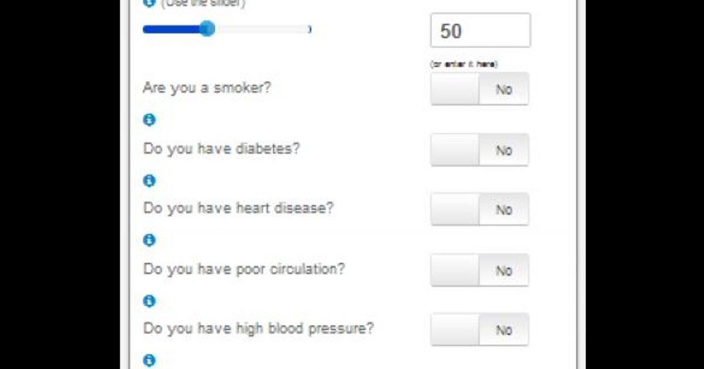Image resolution: width=704 pixels, height=369 pixels.
Task: Click info icon below the heart disease question
Action: [150, 240]
